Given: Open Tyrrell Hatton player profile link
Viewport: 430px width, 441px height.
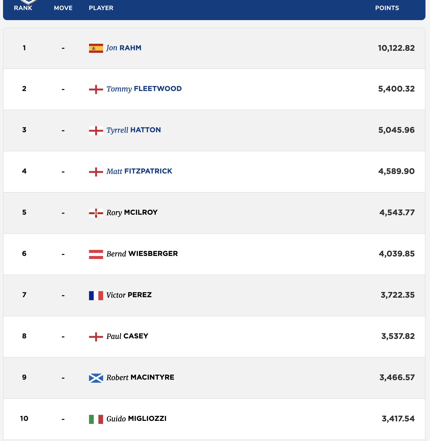Looking at the screenshot, I should (x=134, y=130).
